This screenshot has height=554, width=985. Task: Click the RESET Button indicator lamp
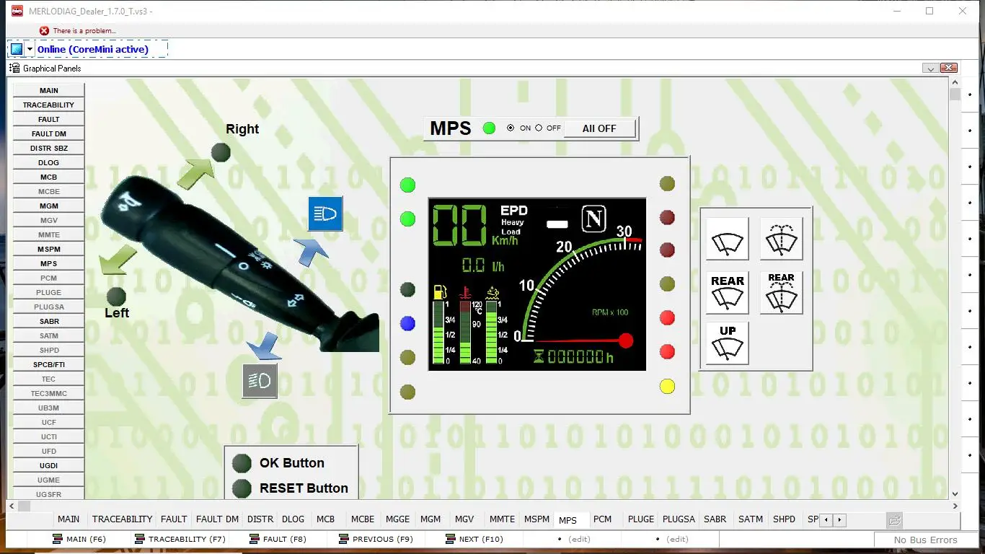(x=242, y=488)
